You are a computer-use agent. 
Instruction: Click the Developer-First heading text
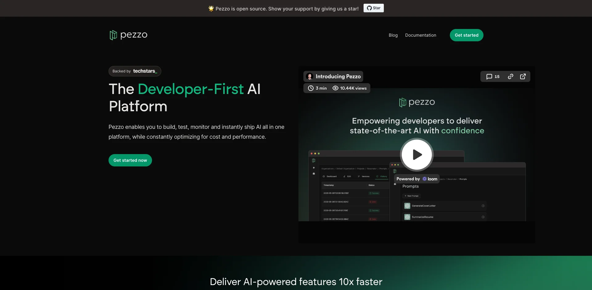(x=191, y=89)
